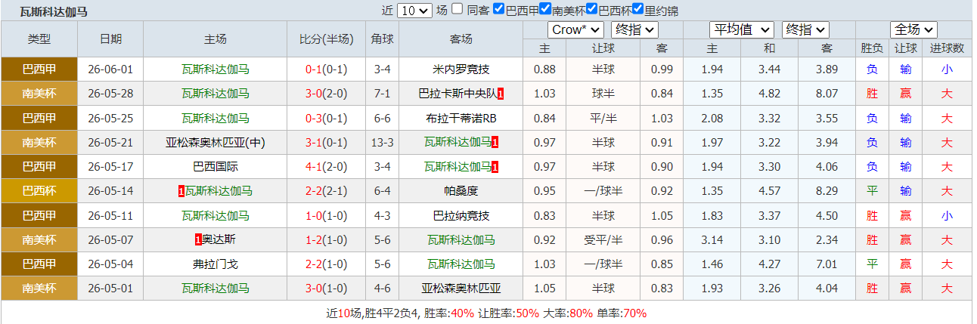
Task: Click the draw odds value 4.82
Action: click(x=769, y=94)
